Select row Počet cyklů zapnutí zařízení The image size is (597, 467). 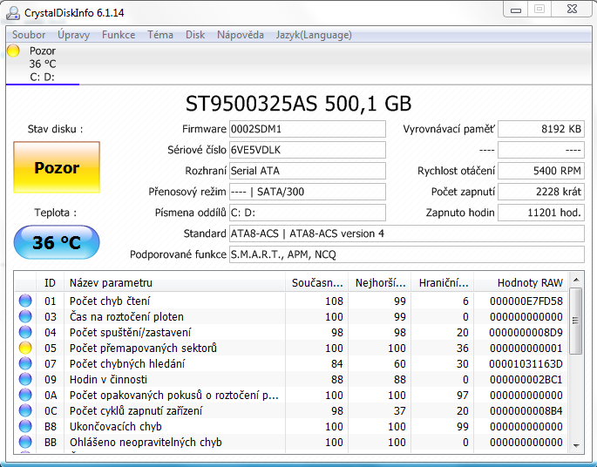point(291,410)
